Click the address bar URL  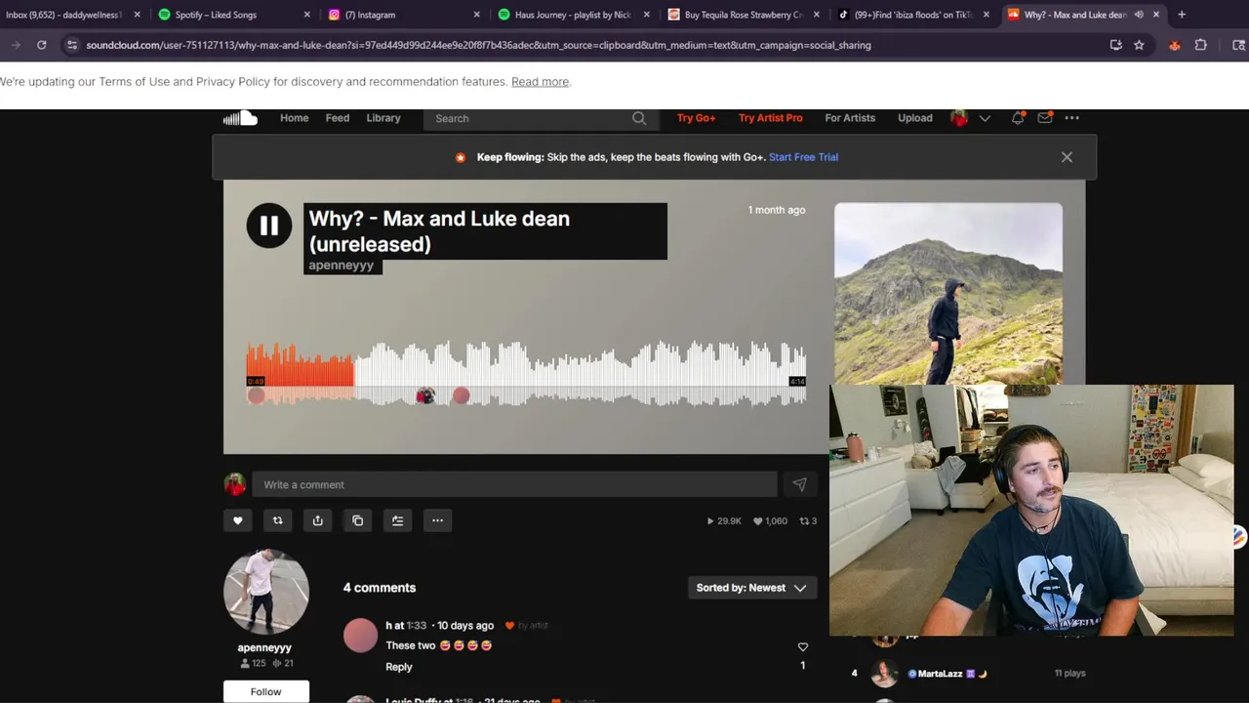coord(478,45)
